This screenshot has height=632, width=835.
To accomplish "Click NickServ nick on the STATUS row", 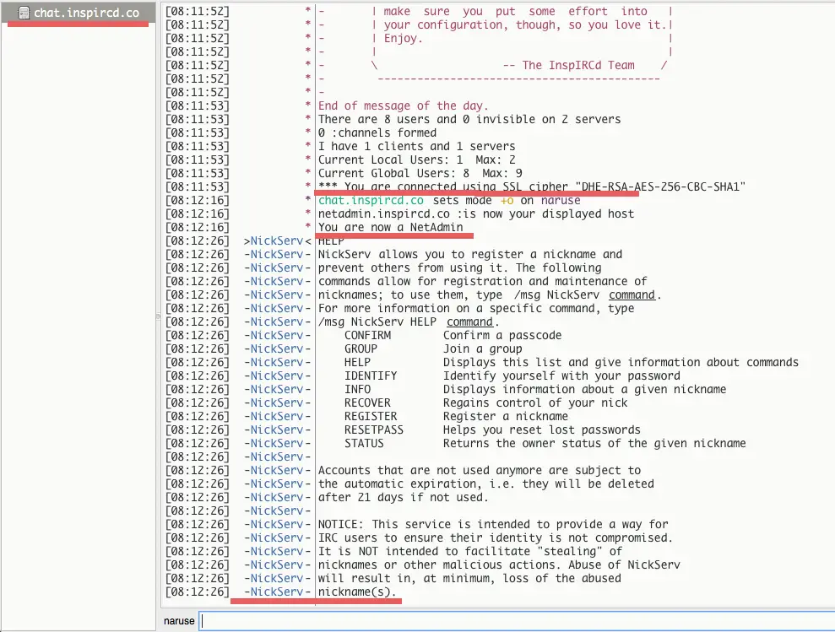I will point(276,444).
